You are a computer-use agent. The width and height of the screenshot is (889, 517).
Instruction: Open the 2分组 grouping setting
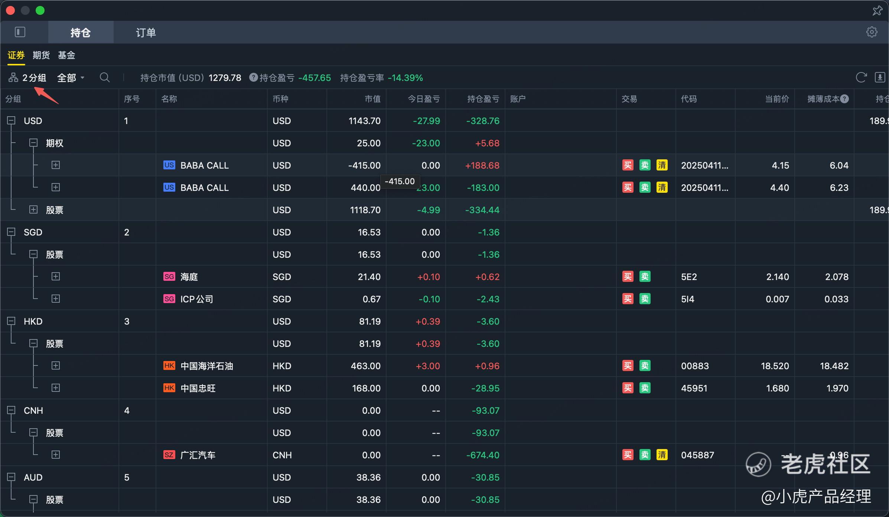(27, 78)
